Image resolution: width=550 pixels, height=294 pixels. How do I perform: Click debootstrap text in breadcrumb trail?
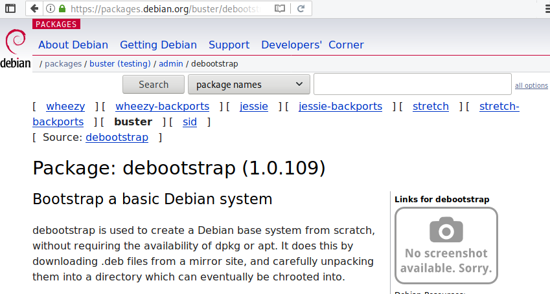[x=214, y=64]
